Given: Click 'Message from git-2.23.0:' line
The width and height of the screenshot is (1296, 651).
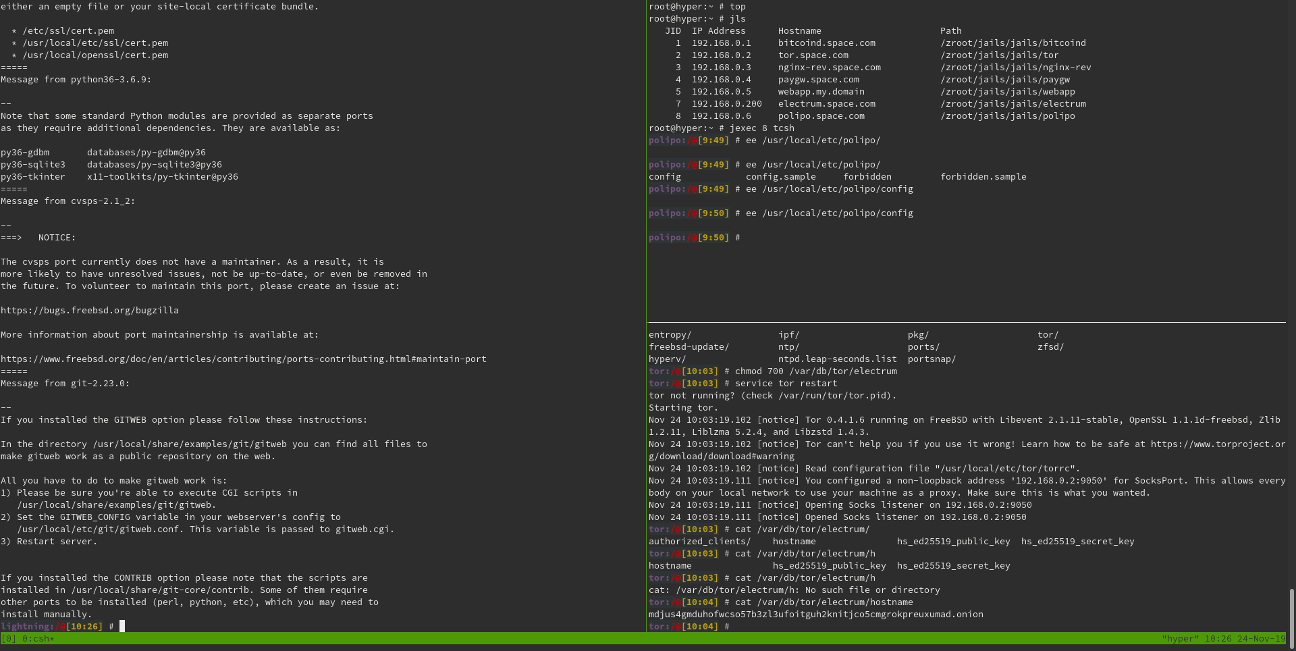Looking at the screenshot, I should (65, 384).
